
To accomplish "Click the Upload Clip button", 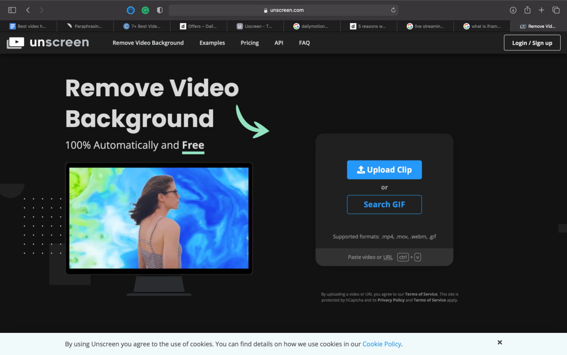I will [384, 170].
